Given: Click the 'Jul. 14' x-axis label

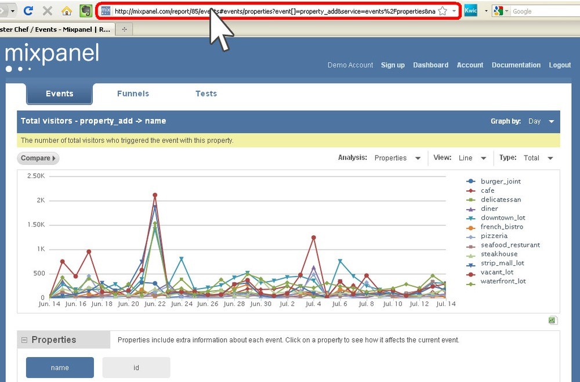Looking at the screenshot, I should point(445,304).
